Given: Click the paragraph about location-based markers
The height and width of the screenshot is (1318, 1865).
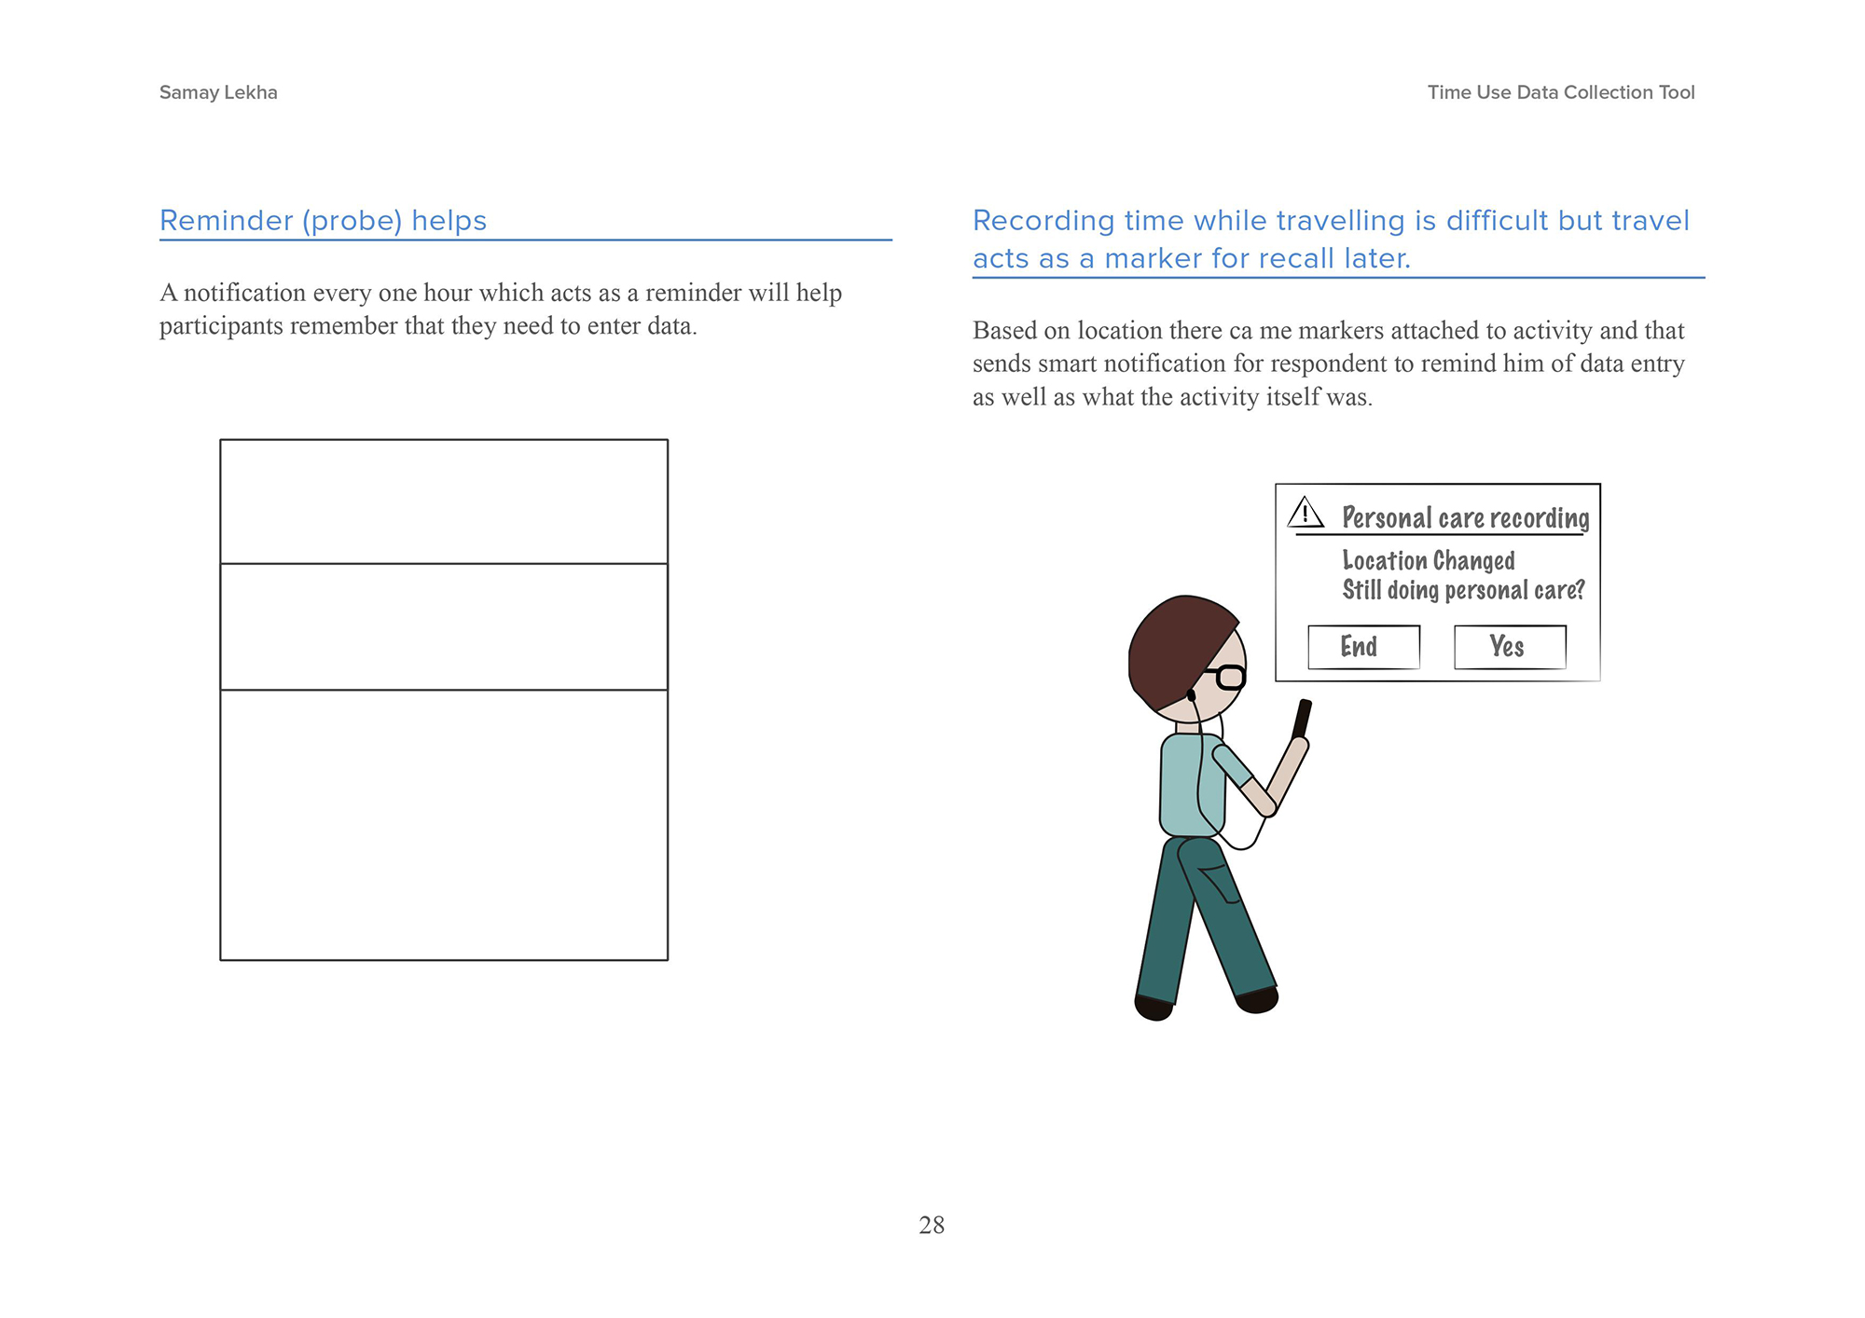Looking at the screenshot, I should pyautogui.click(x=1328, y=364).
